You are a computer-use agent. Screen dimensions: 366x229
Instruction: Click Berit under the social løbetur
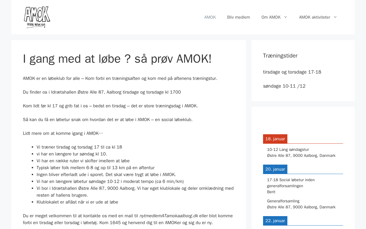pos(271,192)
